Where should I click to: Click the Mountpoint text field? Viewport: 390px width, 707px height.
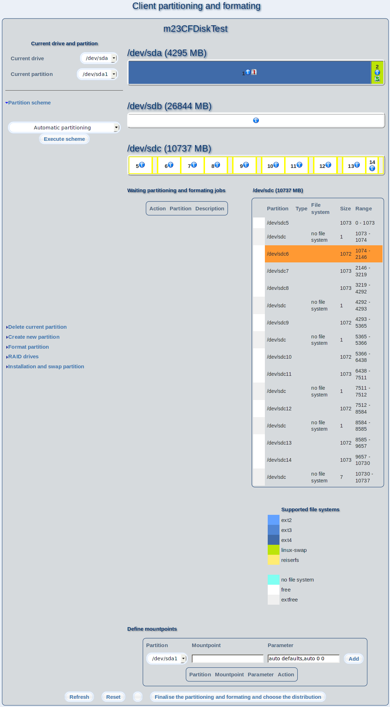(x=227, y=659)
